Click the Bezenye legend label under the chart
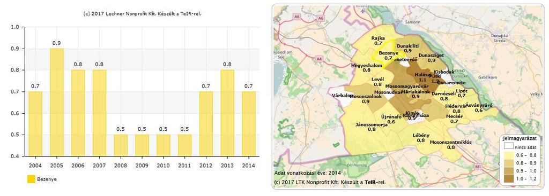Viewport: 549px width, 196px height. tap(47, 179)
